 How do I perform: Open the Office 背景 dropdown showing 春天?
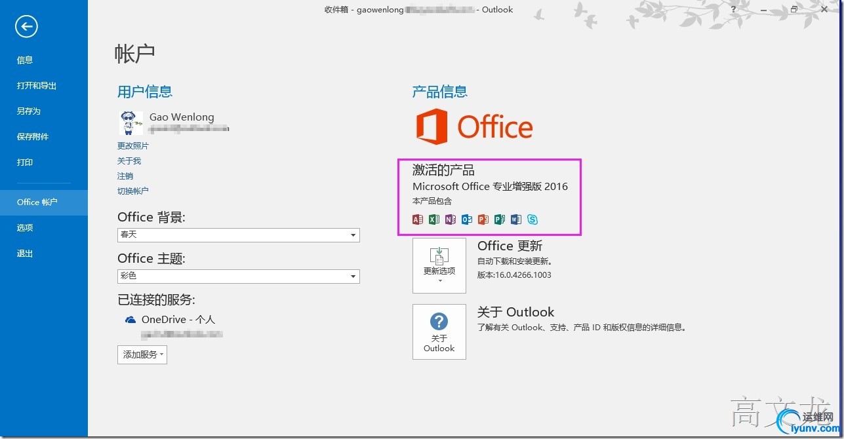pos(239,235)
